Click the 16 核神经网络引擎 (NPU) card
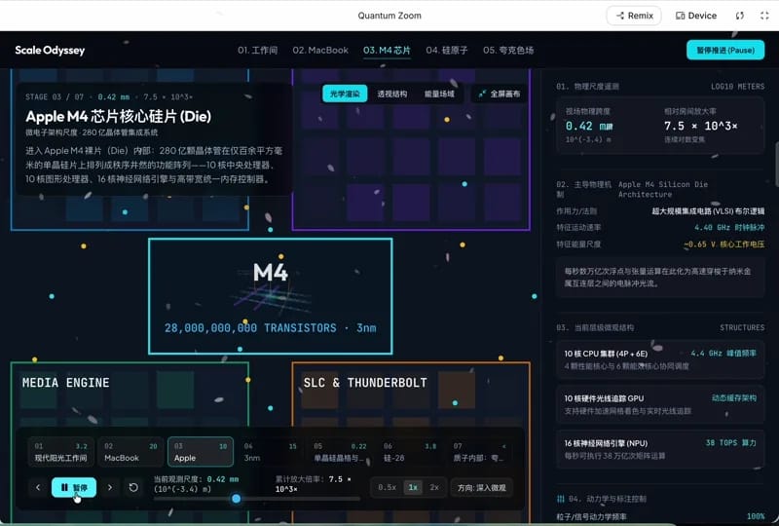779x526 pixels. 660,449
